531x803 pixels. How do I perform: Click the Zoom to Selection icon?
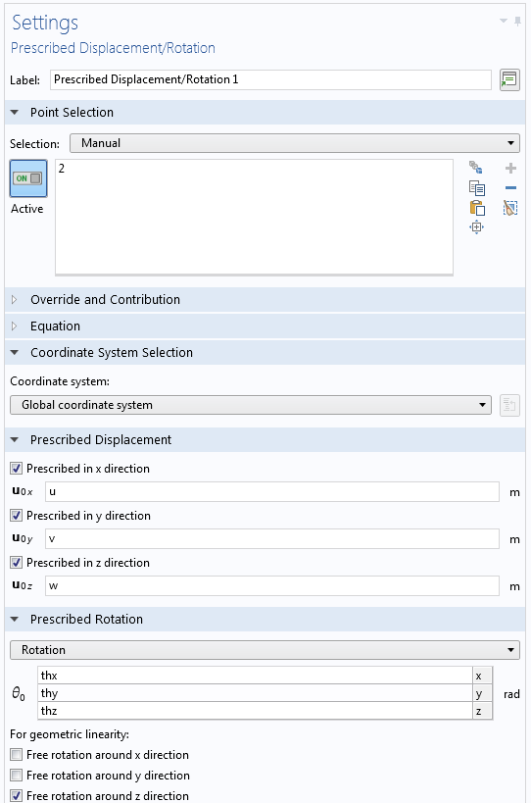pos(476,227)
